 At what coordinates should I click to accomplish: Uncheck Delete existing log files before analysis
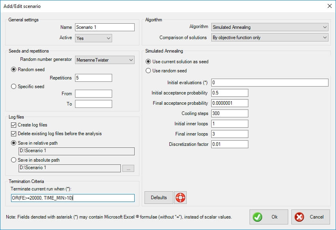(14, 134)
